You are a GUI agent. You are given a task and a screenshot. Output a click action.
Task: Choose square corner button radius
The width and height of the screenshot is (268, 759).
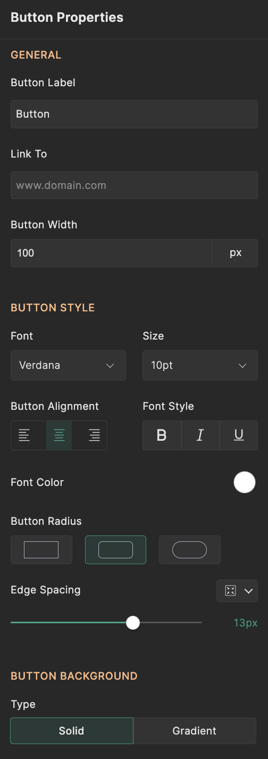point(41,550)
